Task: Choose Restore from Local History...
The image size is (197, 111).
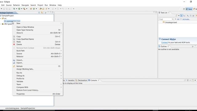Action: click(x=38, y=90)
